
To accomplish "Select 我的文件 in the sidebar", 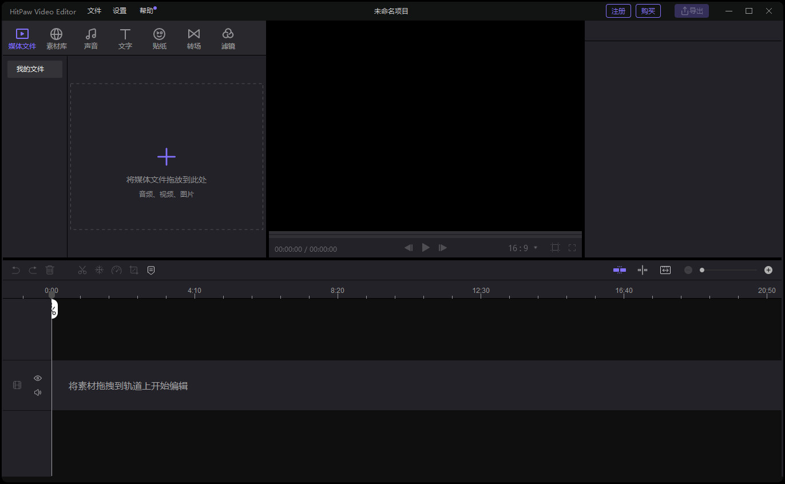I will 35,69.
